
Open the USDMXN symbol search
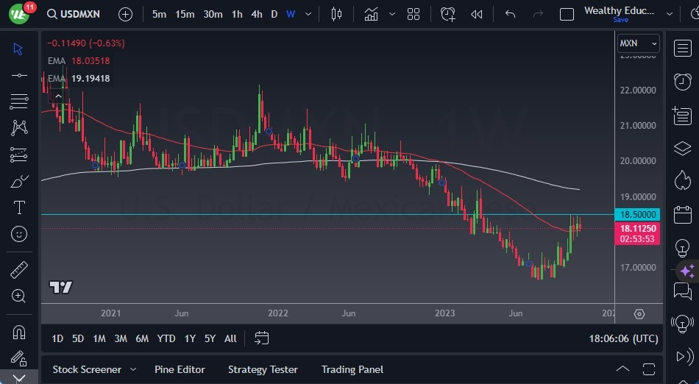[74, 14]
